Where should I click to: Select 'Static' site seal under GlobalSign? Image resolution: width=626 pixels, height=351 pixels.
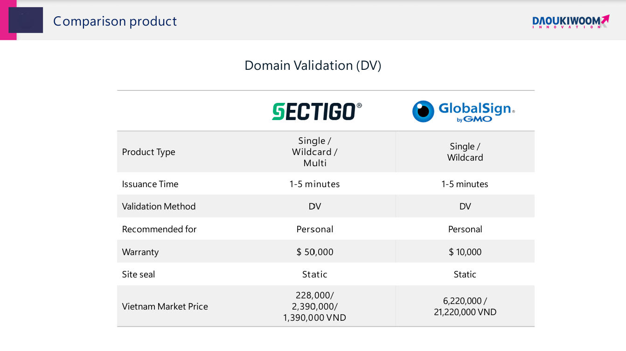465,274
